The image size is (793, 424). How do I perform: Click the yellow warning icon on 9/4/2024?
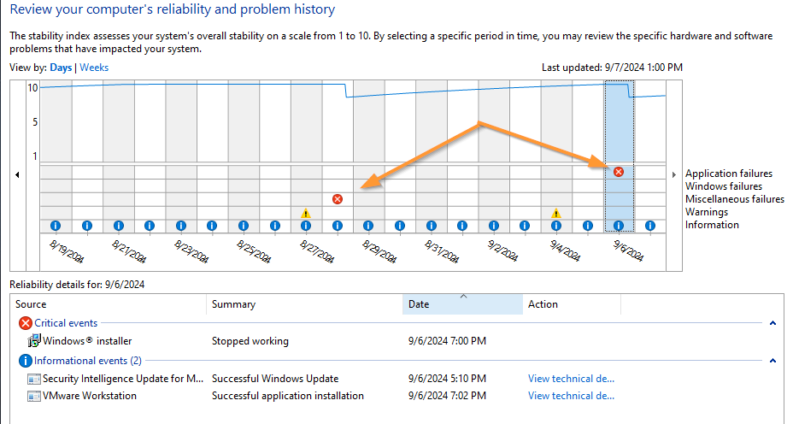555,213
